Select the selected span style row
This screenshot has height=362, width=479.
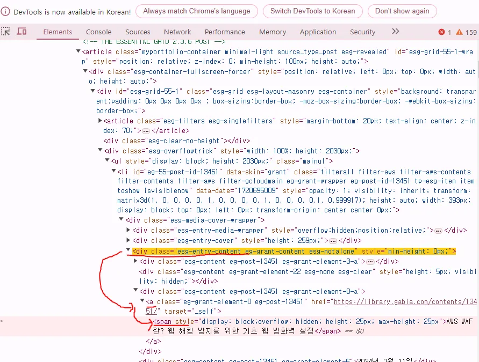click(x=240, y=327)
